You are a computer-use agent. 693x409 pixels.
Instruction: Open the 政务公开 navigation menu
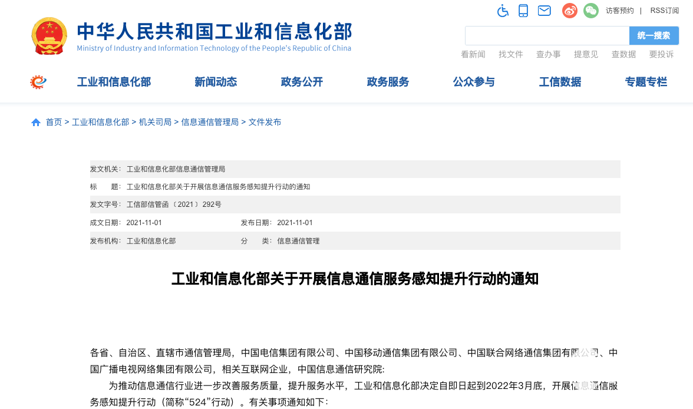(x=302, y=82)
